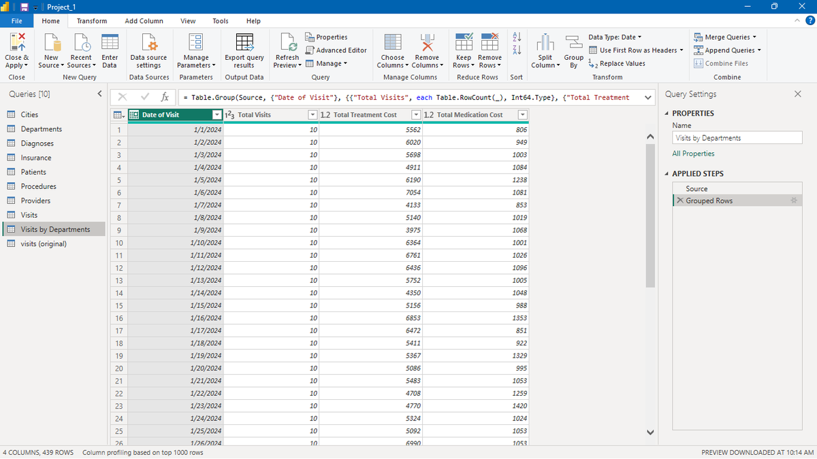
Task: Click Replace Values
Action: [617, 63]
